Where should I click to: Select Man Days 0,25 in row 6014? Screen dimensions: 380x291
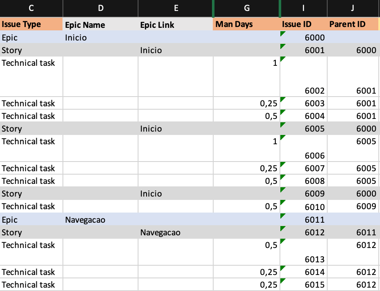point(247,272)
